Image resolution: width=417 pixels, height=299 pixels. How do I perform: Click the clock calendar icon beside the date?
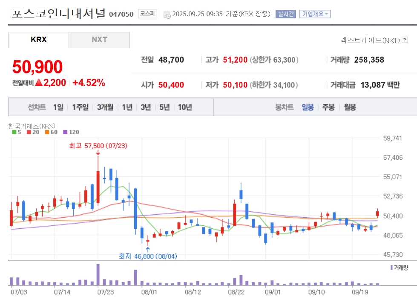(167, 15)
